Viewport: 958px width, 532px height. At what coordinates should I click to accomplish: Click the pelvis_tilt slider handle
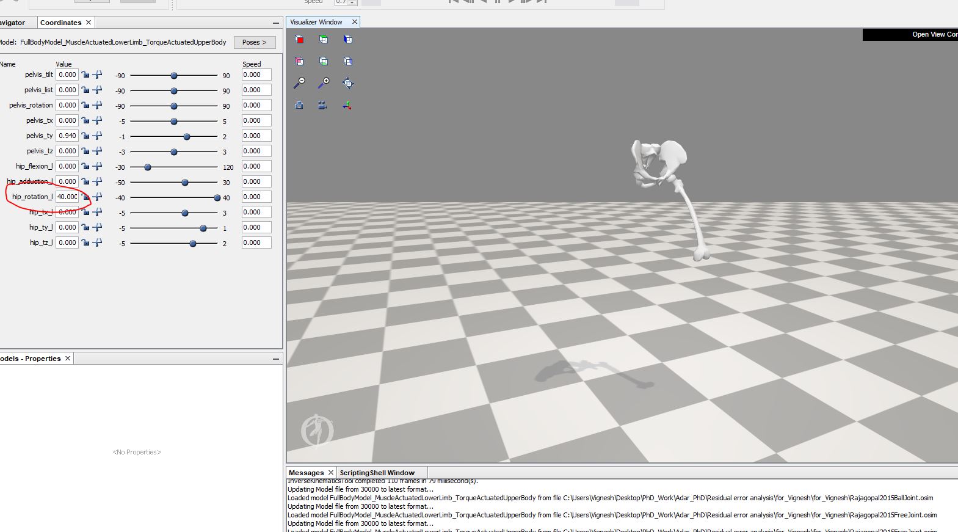tap(174, 76)
